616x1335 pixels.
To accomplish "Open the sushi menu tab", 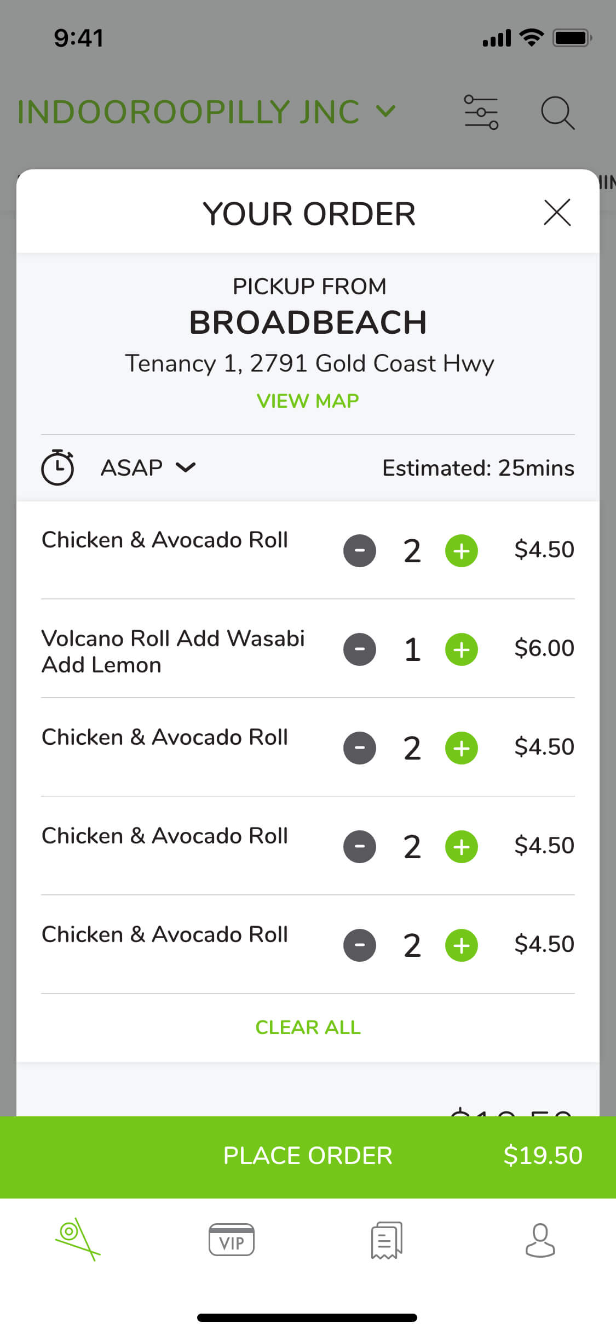I will [77, 1240].
